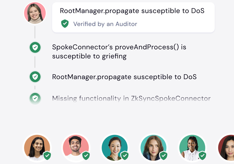This screenshot has height=164, width=234.
Task: Open the RootManager.propagate susceptible to DoS card title
Action: pyautogui.click(x=132, y=11)
